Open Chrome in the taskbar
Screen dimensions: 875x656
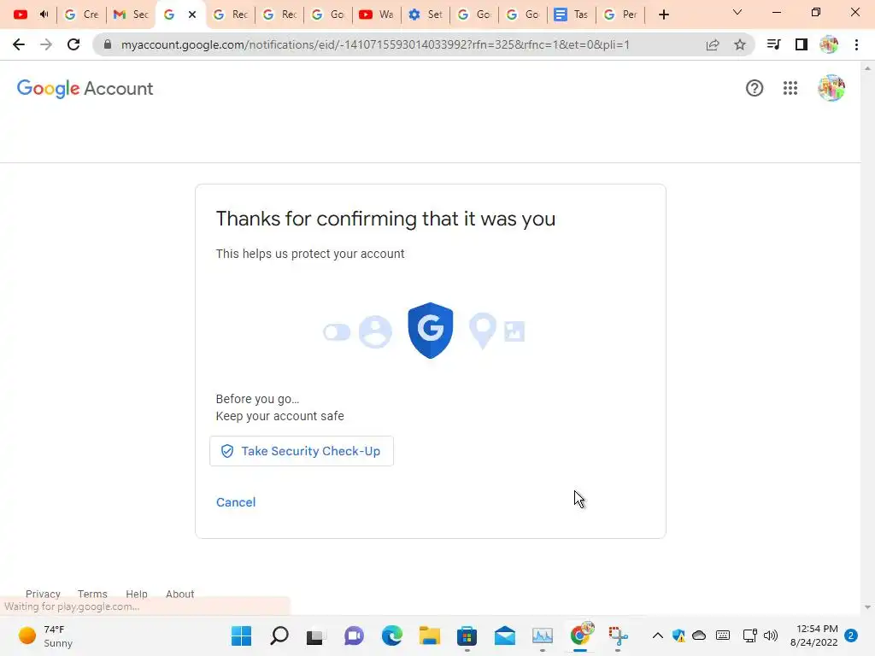pyautogui.click(x=581, y=635)
